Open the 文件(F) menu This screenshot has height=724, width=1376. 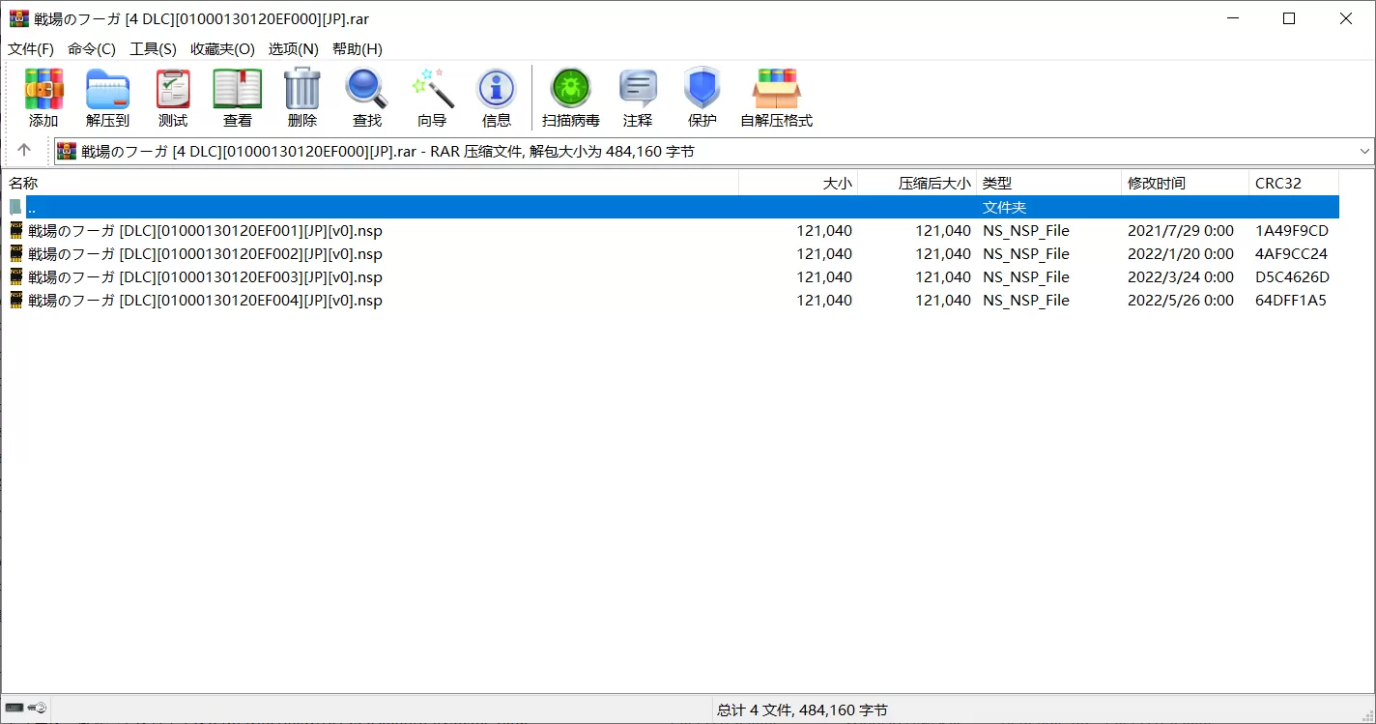[31, 48]
